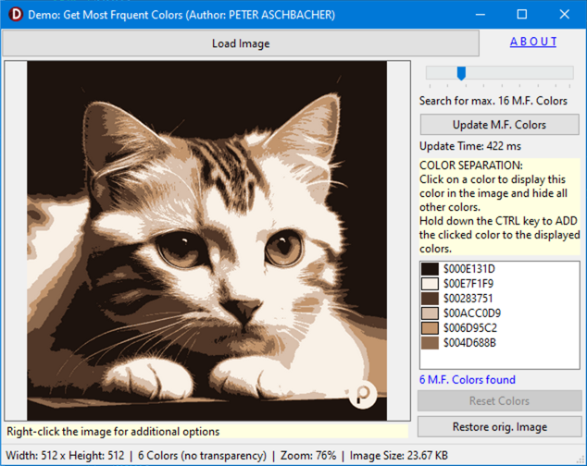Select the $006D95C2 tan color swatch
The image size is (587, 466).
[x=430, y=328]
